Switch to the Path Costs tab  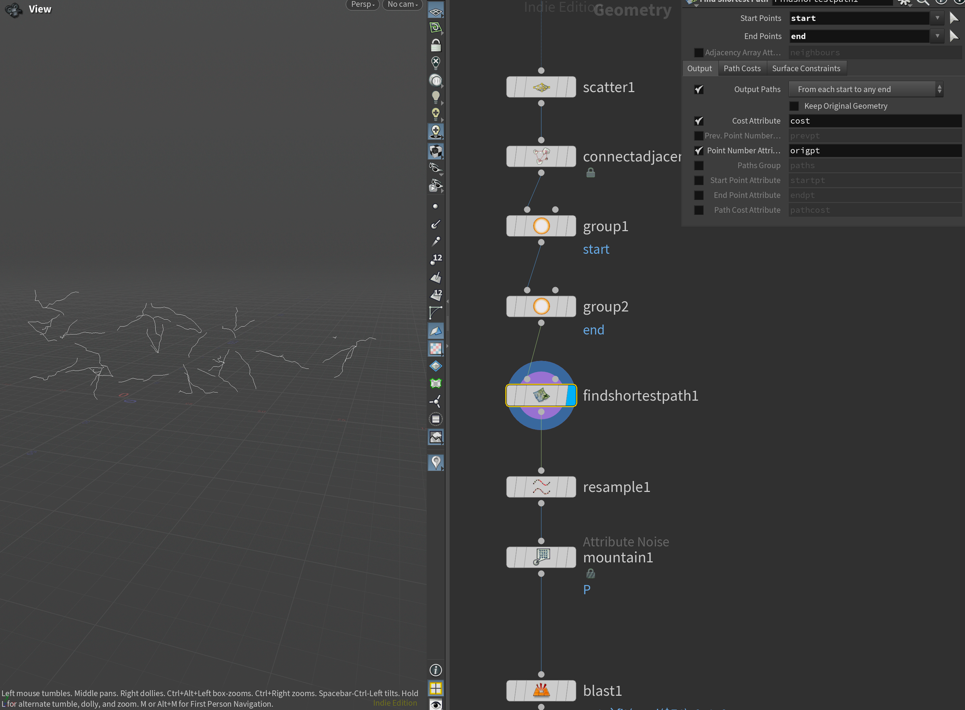(x=740, y=68)
